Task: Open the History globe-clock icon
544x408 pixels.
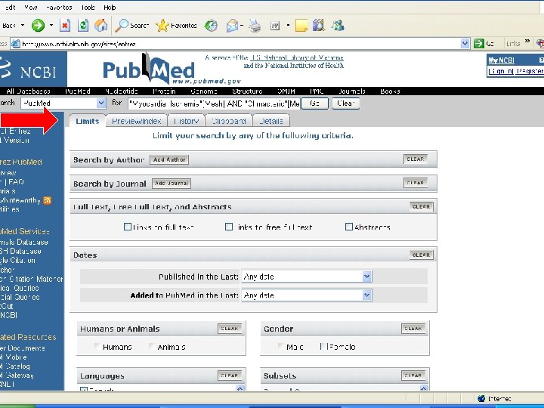Action: pyautogui.click(x=211, y=26)
